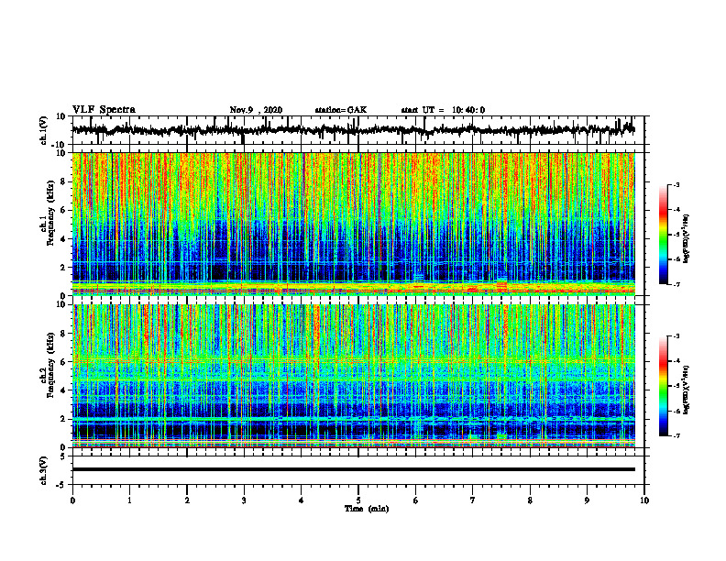Click the "-7" tick on ch.1 color bar

(x=676, y=284)
